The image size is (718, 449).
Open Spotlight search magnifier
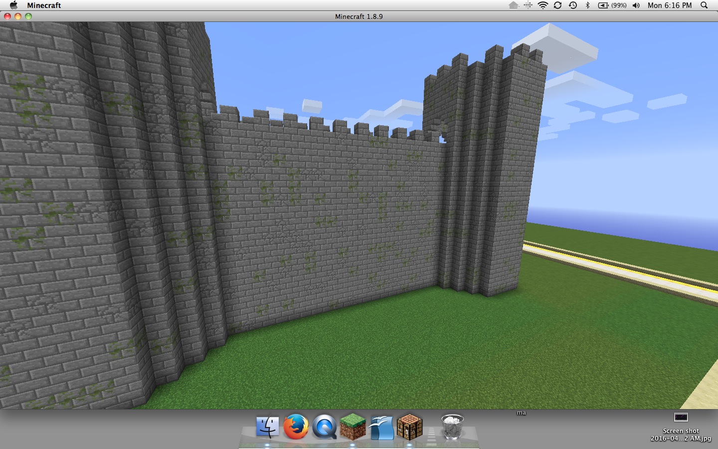(704, 5)
